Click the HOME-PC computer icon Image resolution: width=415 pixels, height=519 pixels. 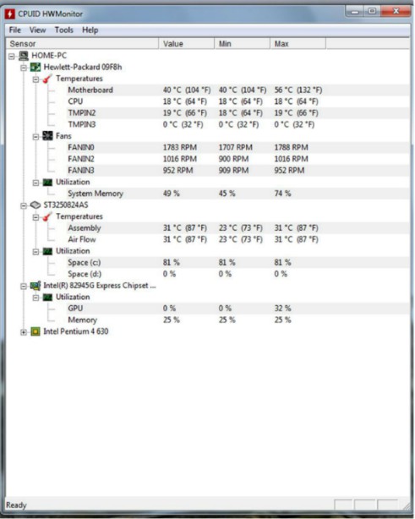pyautogui.click(x=24, y=56)
